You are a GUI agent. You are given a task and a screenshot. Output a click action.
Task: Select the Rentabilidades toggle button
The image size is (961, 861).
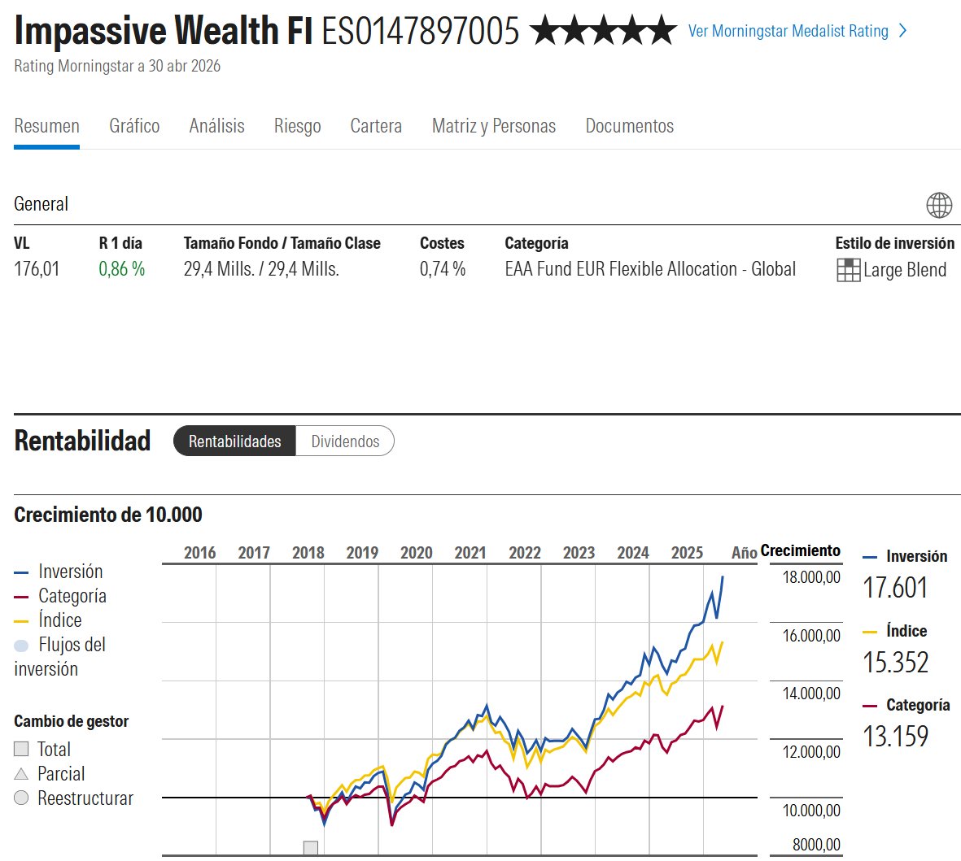[x=234, y=441]
